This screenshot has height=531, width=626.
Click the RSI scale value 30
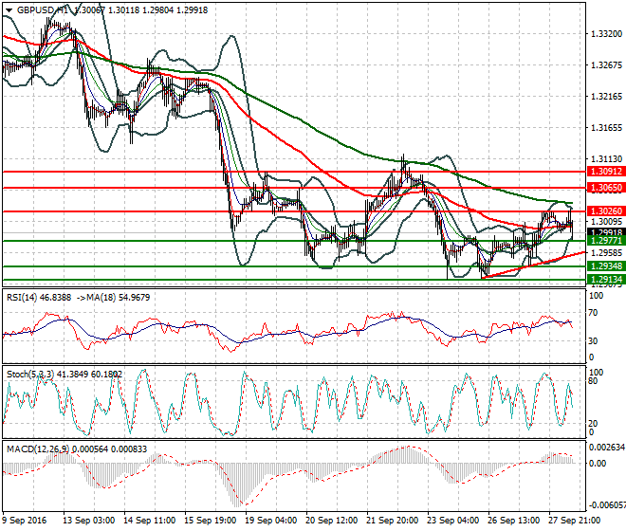tap(594, 340)
